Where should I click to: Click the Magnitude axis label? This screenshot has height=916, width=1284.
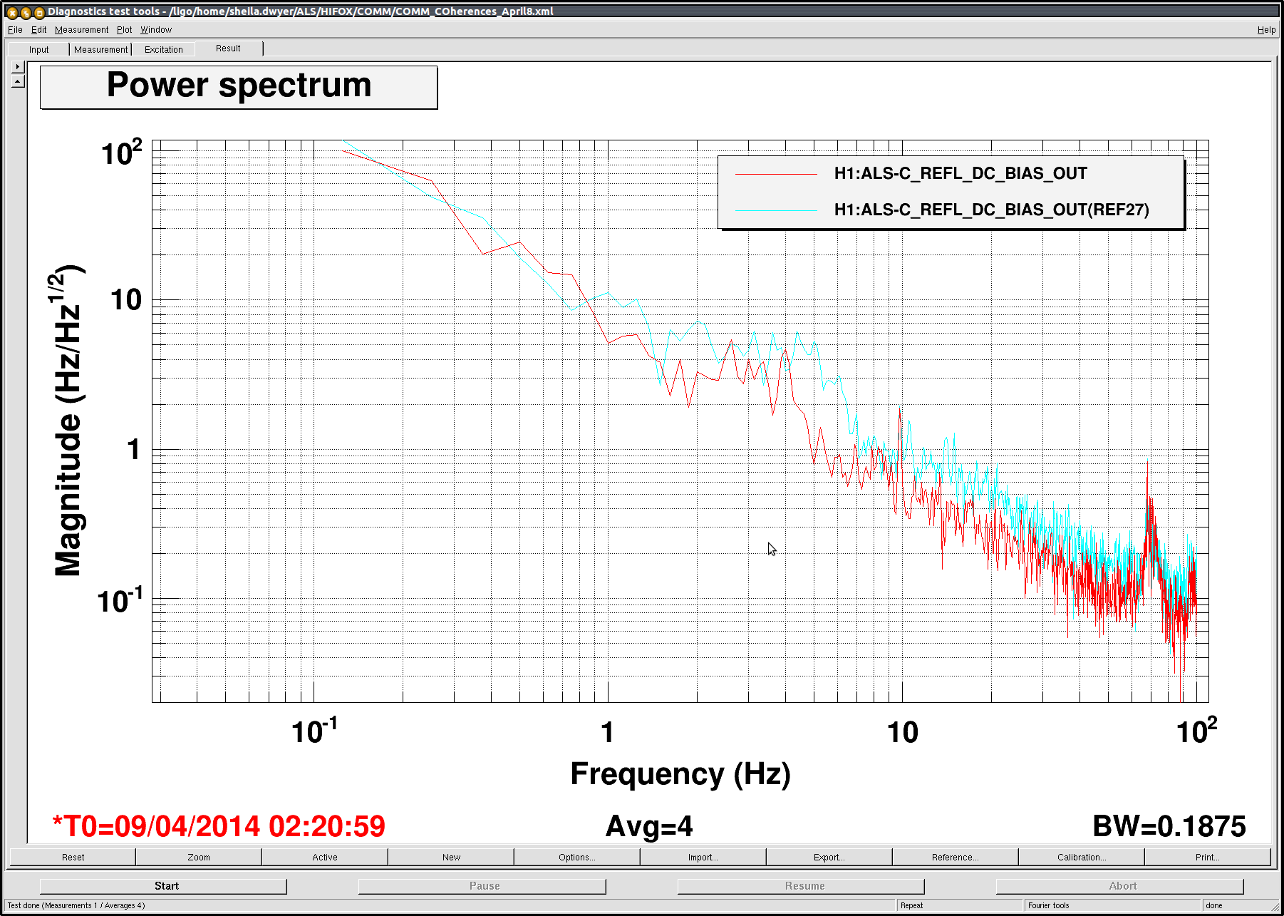point(69,421)
